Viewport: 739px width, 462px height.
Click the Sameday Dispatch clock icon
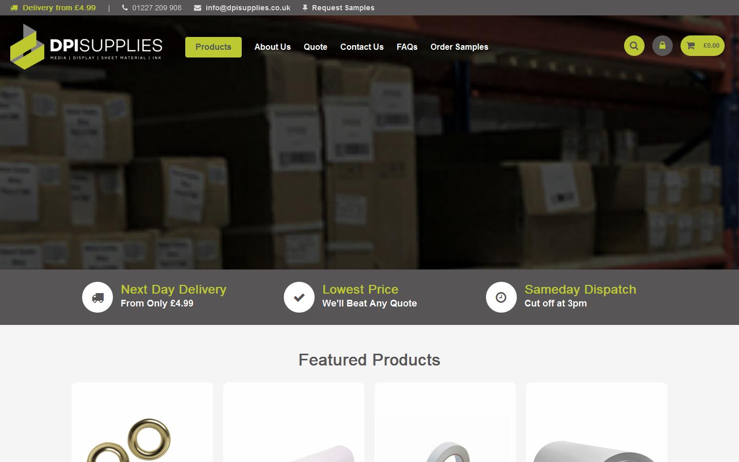pyautogui.click(x=501, y=297)
